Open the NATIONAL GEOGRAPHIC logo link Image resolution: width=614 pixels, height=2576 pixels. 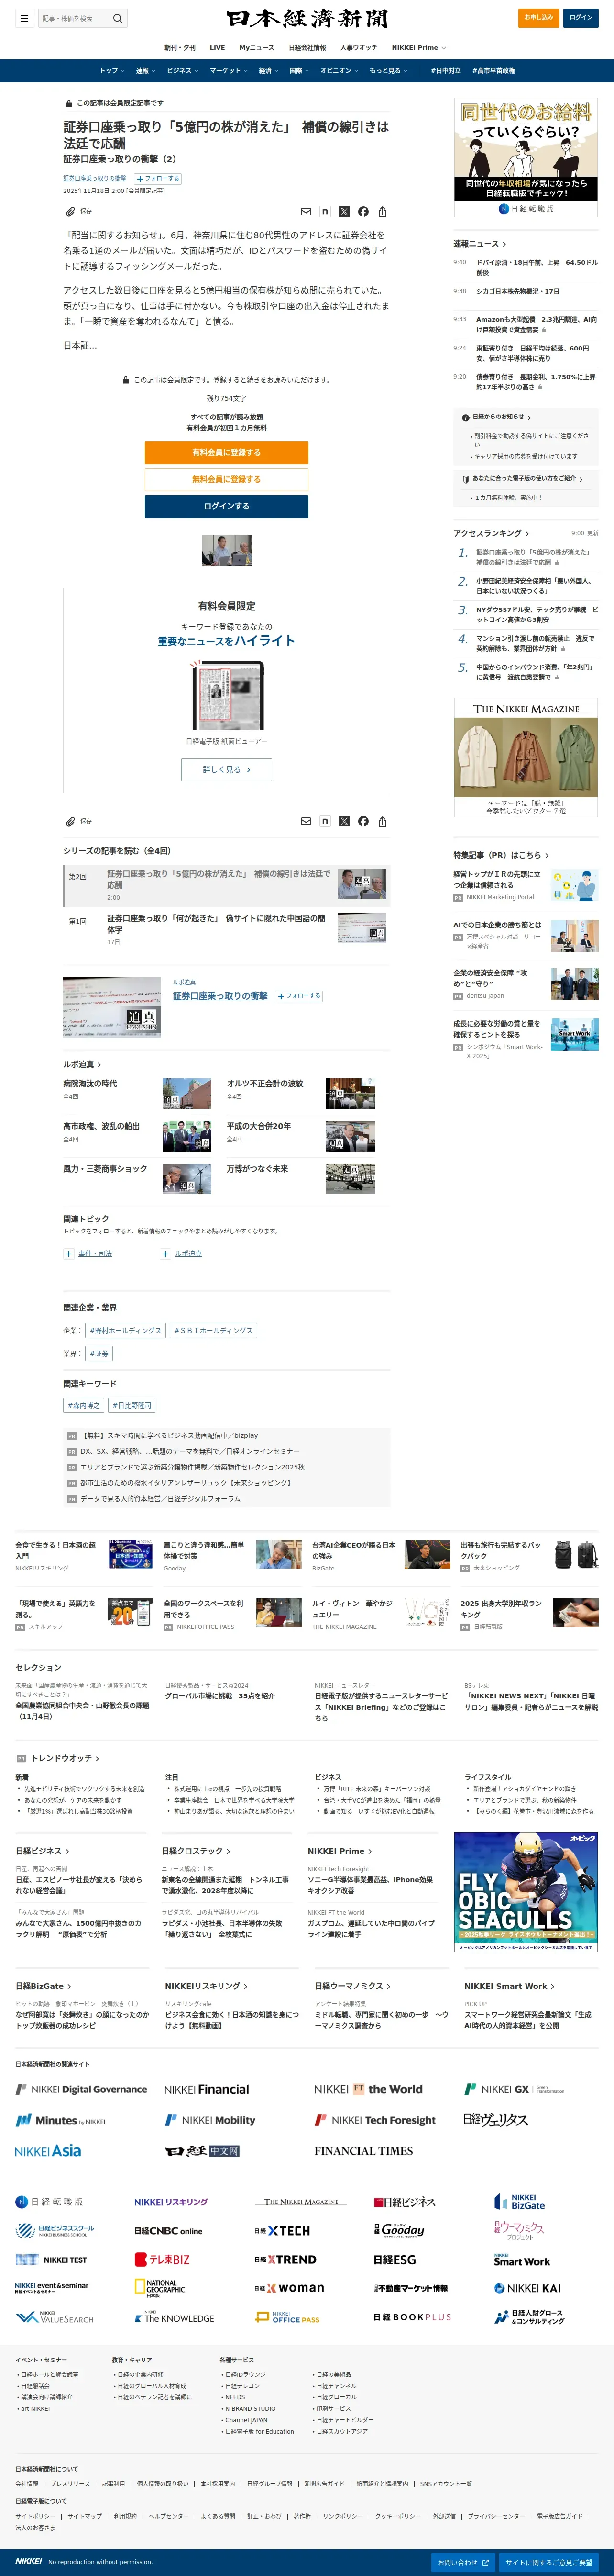(x=160, y=2288)
